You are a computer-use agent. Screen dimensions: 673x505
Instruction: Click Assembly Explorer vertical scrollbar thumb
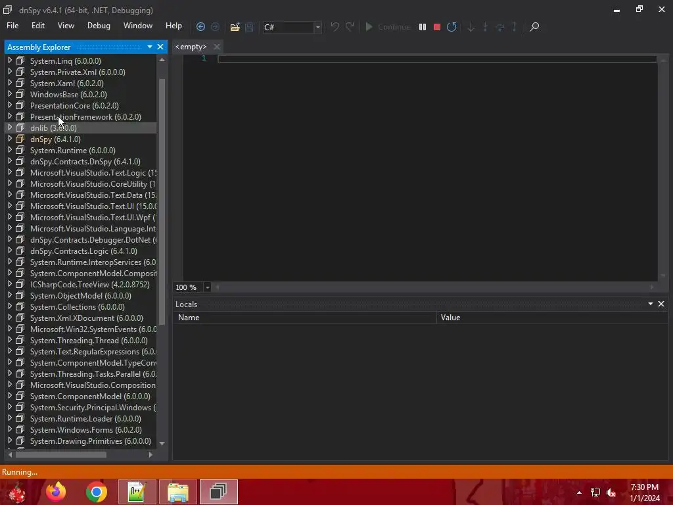tap(162, 202)
